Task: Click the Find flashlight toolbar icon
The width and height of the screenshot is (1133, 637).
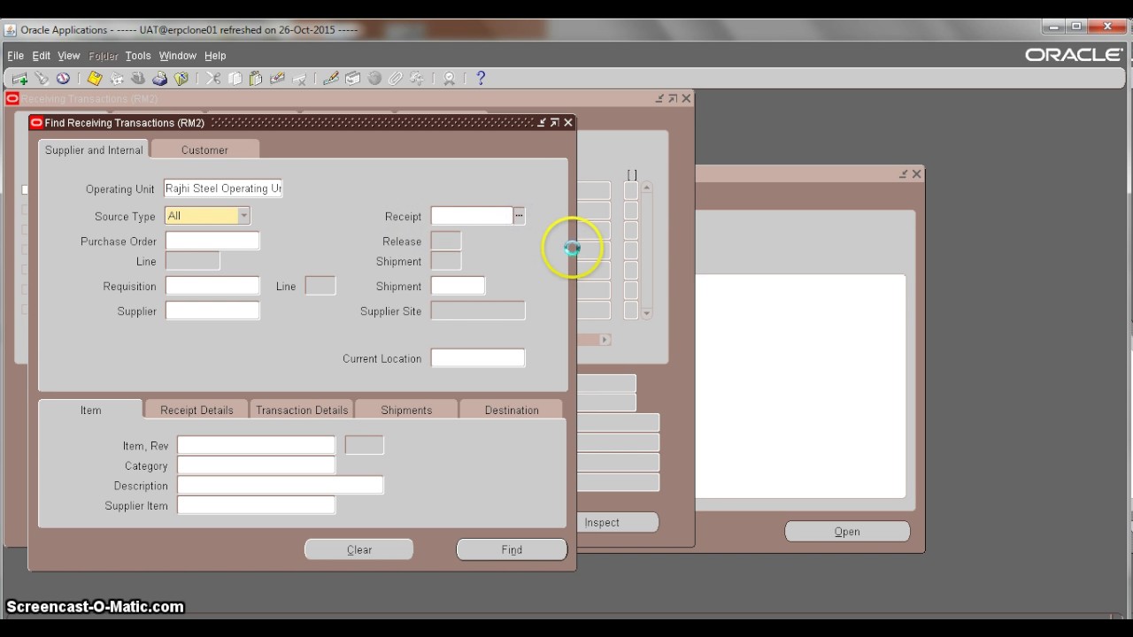Action: pyautogui.click(x=42, y=79)
